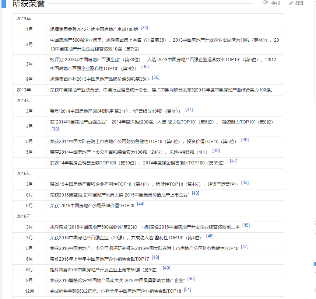Click the 12月 month cell
The width and height of the screenshot is (316, 299).
tap(29, 291)
